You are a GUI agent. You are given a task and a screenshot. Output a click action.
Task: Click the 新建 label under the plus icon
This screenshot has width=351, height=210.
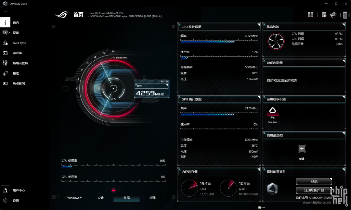(x=302, y=159)
